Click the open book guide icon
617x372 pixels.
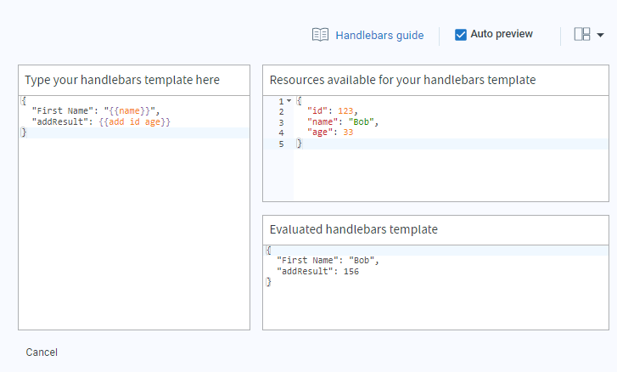pyautogui.click(x=320, y=35)
